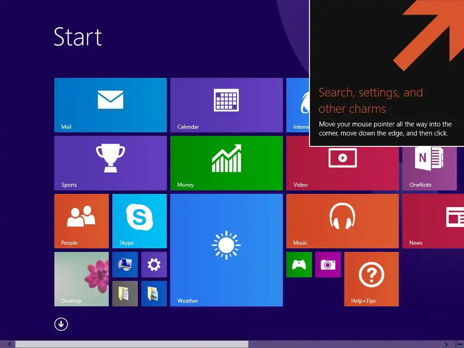Open the This PC computer tile
Screen dimensions: 464x348
click(125, 265)
